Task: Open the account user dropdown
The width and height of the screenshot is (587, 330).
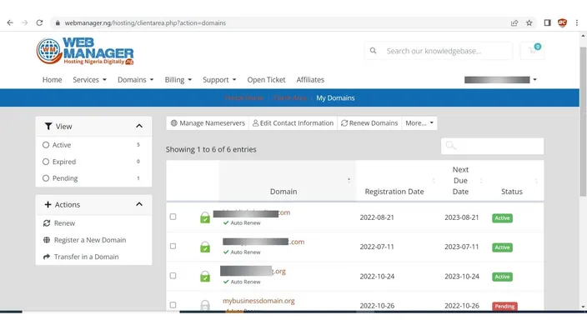Action: tap(500, 80)
